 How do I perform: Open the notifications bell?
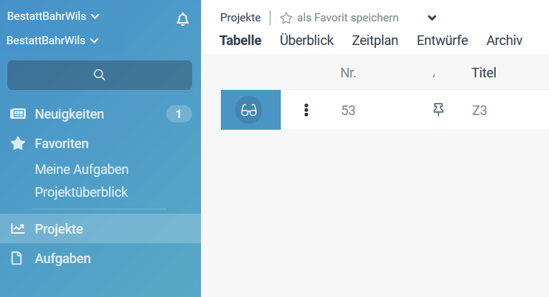183,19
